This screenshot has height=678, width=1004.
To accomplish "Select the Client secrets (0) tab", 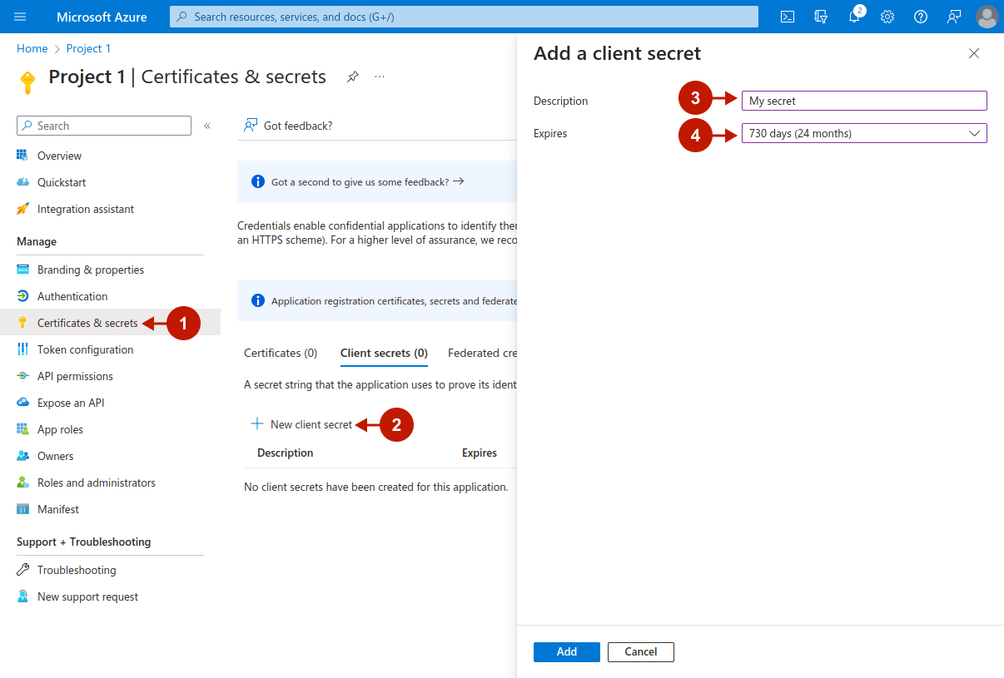I will pyautogui.click(x=384, y=353).
